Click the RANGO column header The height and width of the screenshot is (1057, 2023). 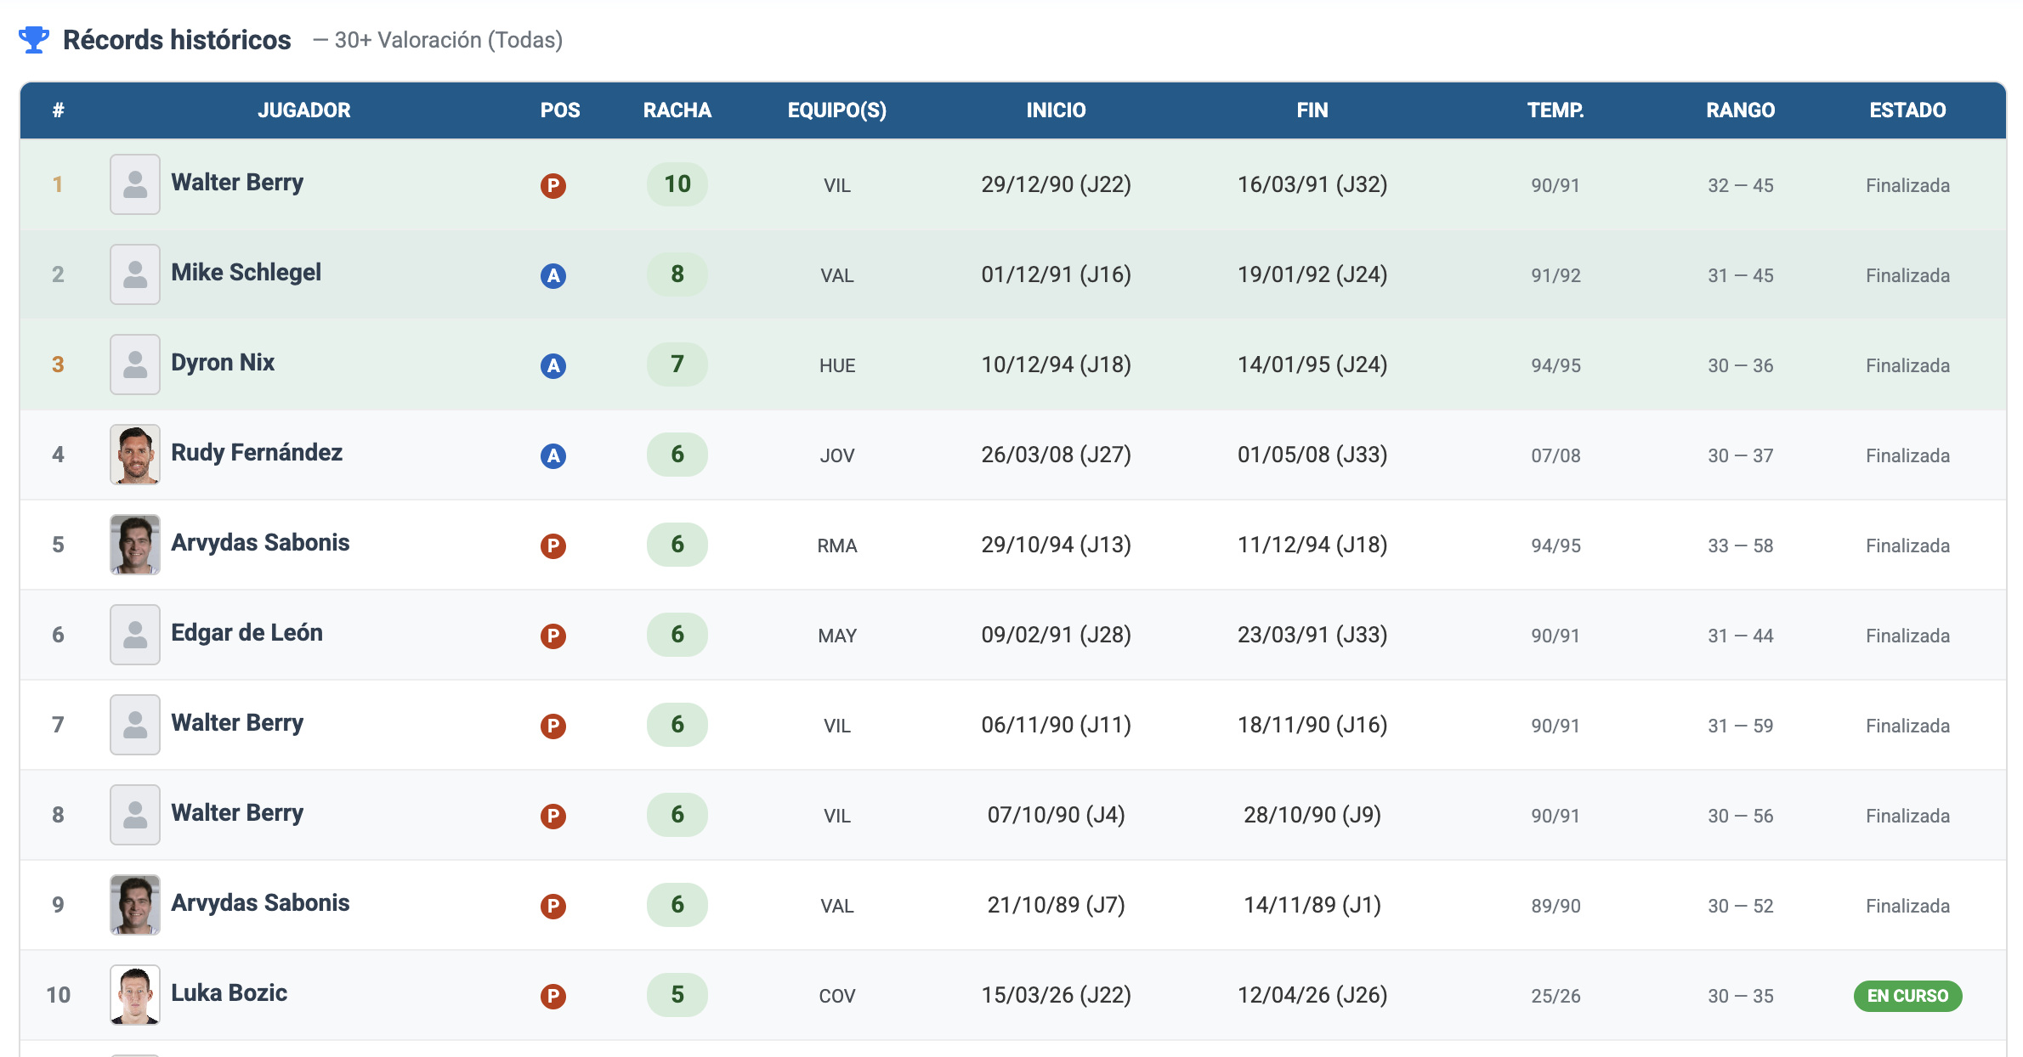point(1740,110)
